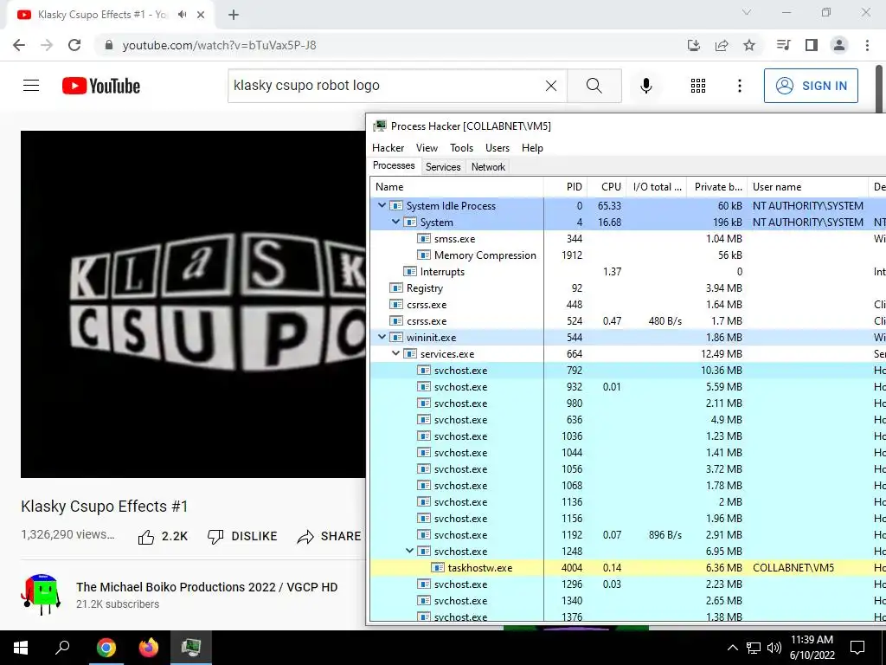
Task: Open the Chrome three-dot menu
Action: pyautogui.click(x=867, y=45)
